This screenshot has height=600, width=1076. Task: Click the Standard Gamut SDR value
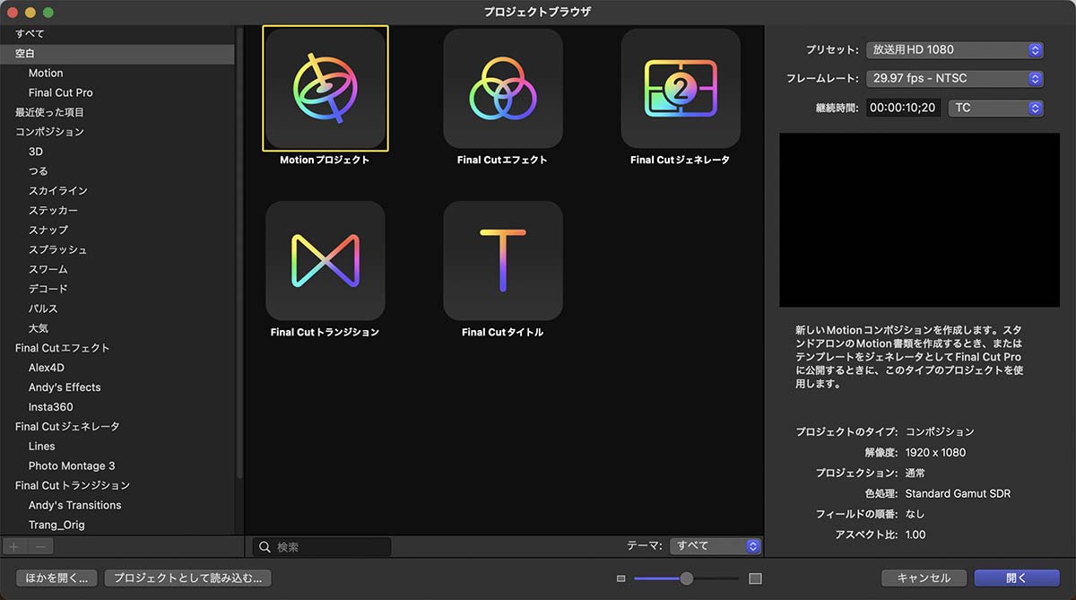(958, 493)
